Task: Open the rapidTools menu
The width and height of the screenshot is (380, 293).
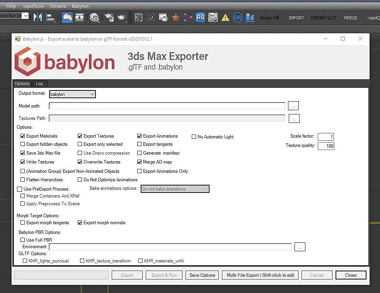Action: tap(34, 6)
